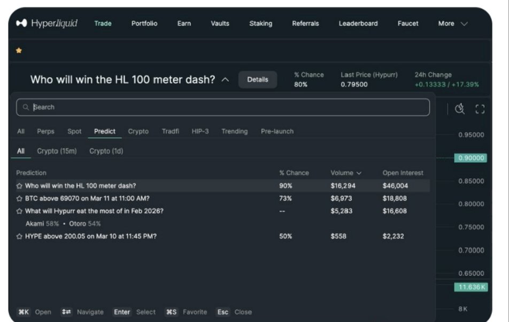Click the 0.90000 price label on chart axis
Image resolution: width=509 pixels, height=322 pixels.
coord(471,158)
